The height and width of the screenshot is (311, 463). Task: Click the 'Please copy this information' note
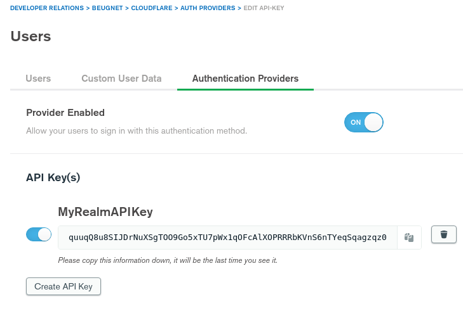pyautogui.click(x=168, y=260)
